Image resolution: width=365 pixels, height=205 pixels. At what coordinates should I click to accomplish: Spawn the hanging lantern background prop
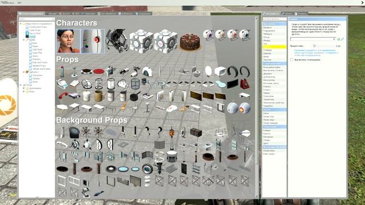pyautogui.click(x=172, y=133)
